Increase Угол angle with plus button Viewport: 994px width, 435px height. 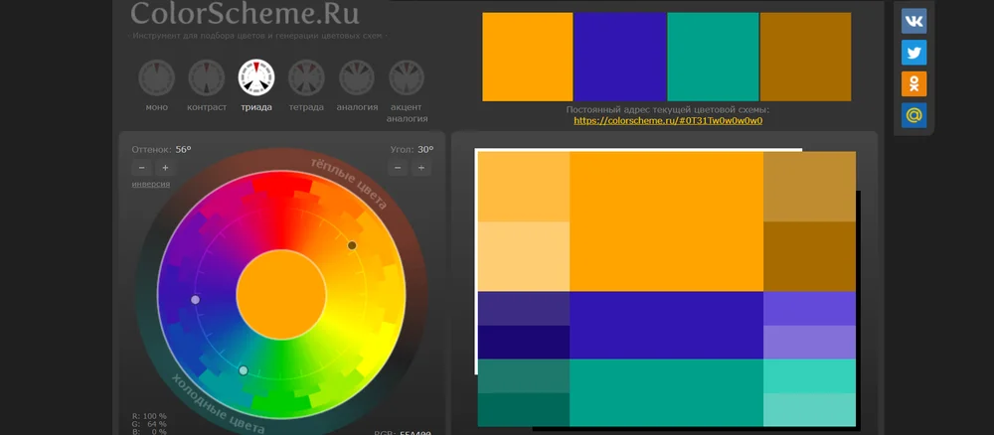click(x=421, y=168)
